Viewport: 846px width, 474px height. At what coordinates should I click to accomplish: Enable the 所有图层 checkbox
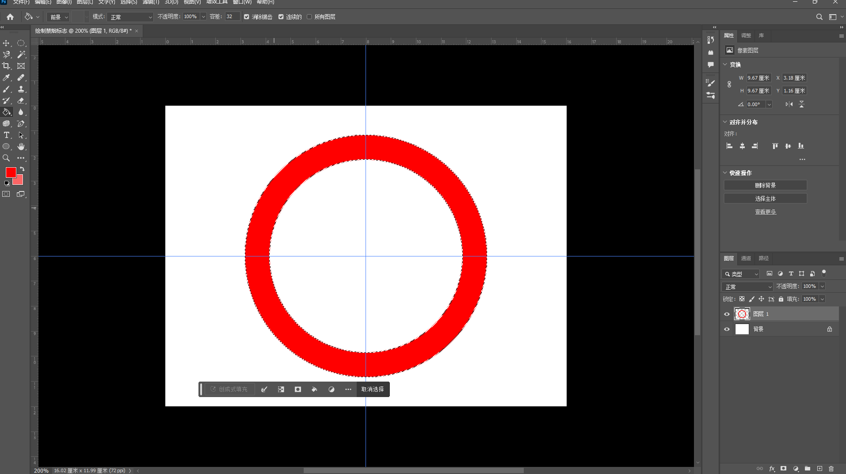click(x=309, y=17)
